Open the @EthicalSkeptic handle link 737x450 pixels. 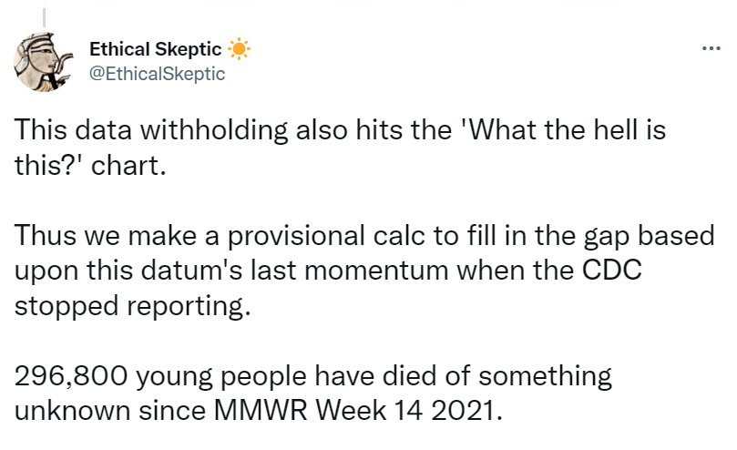tap(157, 74)
